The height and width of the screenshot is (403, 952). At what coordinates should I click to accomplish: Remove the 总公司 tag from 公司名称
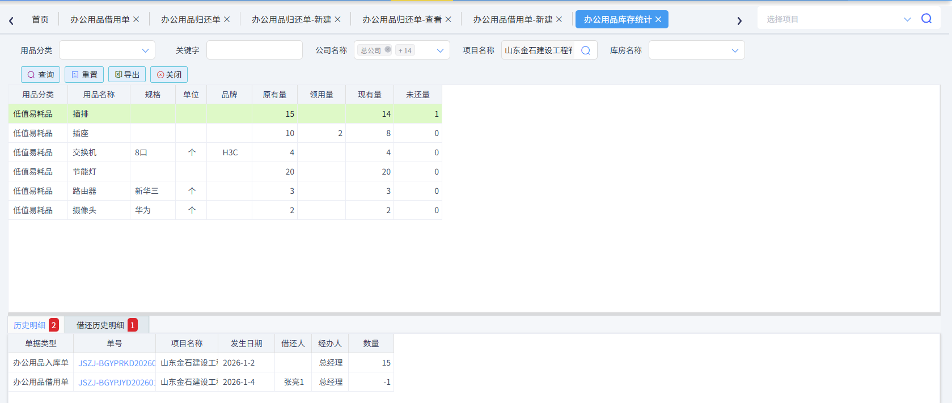(388, 49)
